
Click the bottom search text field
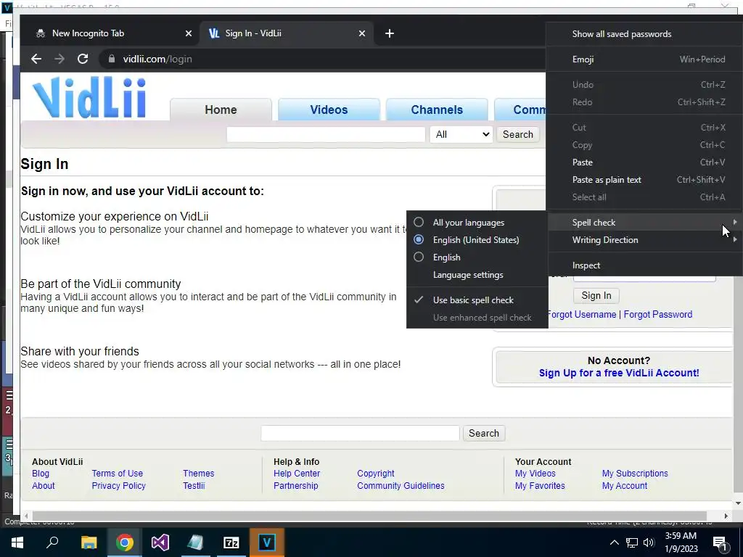(x=360, y=433)
